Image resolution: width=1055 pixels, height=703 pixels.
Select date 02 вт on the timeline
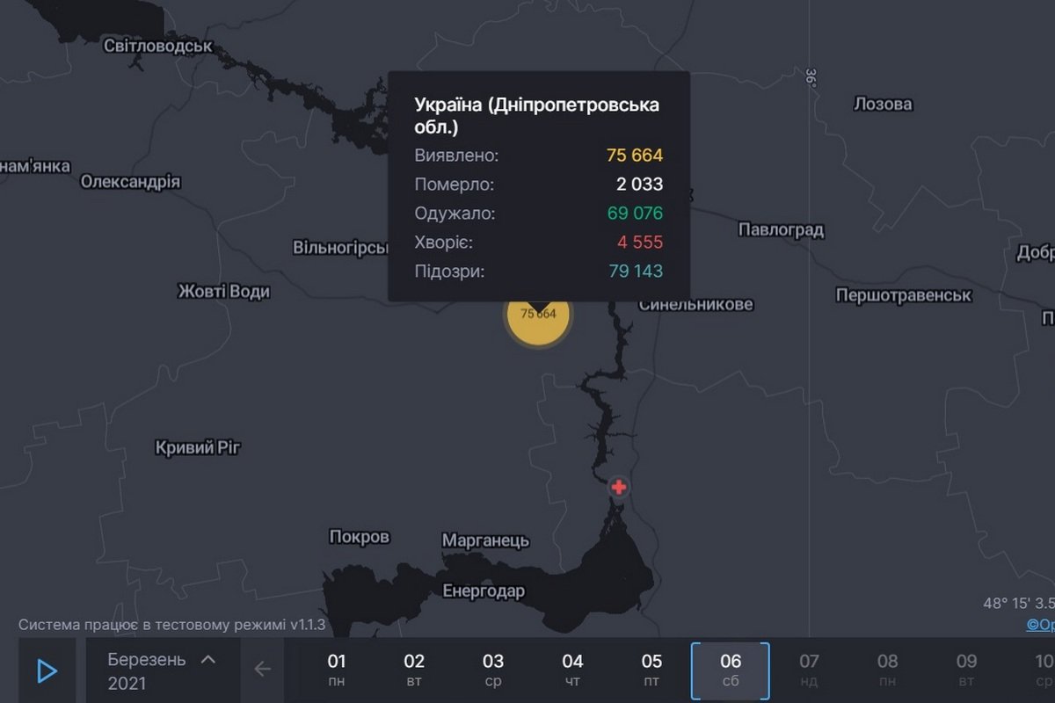point(414,670)
